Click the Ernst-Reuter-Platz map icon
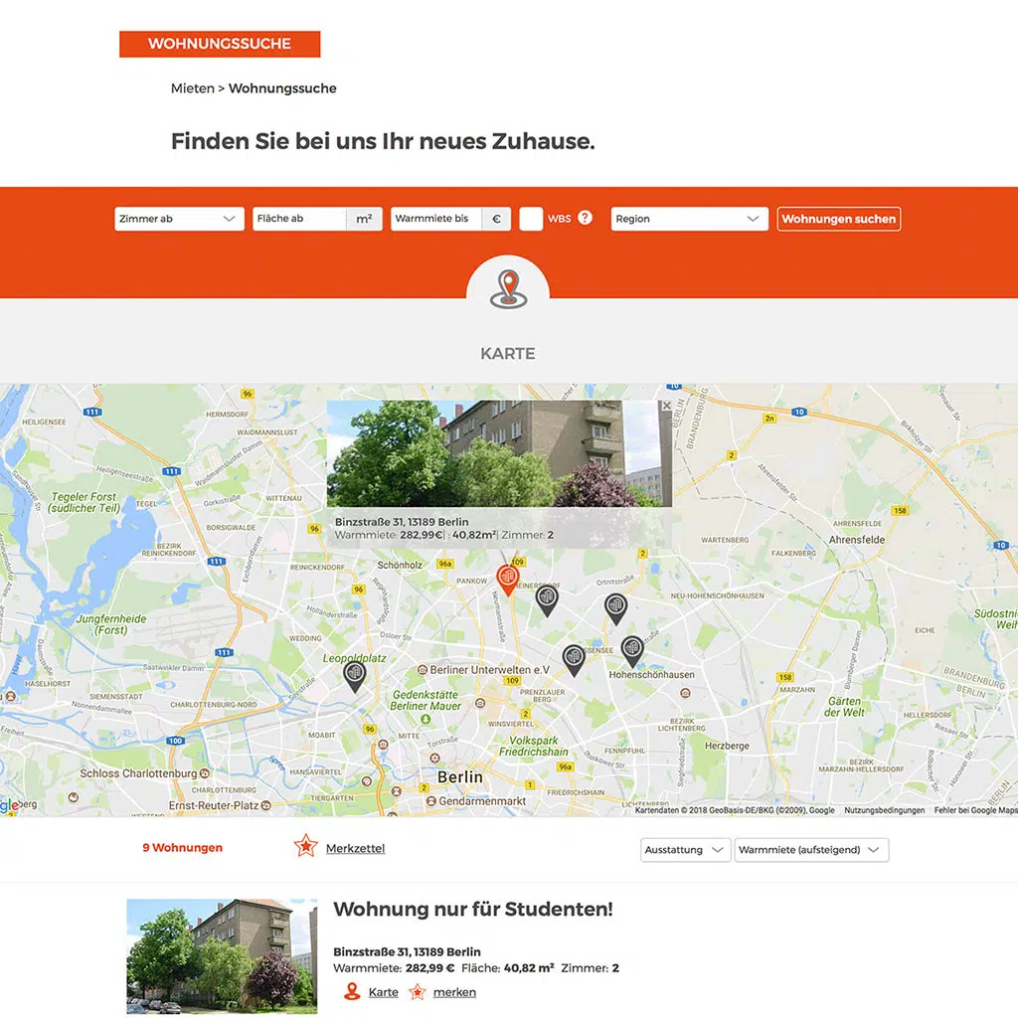The image size is (1018, 1018). pyautogui.click(x=265, y=805)
